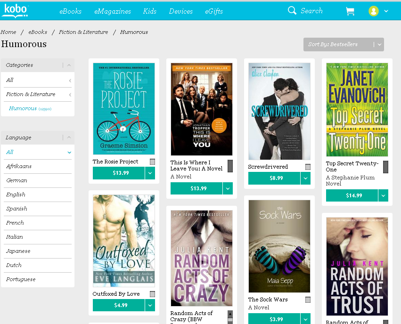The width and height of the screenshot is (401, 324).
Task: Go to eBooks breadcrumb link
Action: click(38, 32)
